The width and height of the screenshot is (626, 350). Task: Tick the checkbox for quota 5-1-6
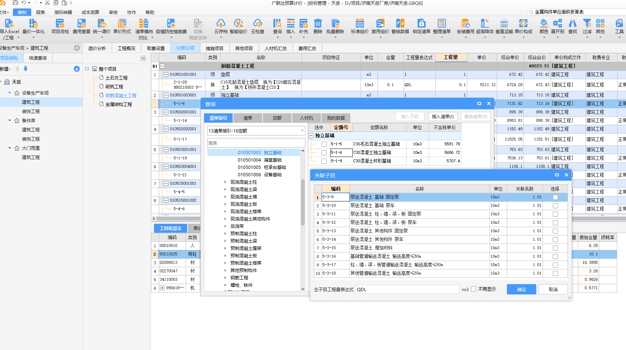(x=324, y=153)
